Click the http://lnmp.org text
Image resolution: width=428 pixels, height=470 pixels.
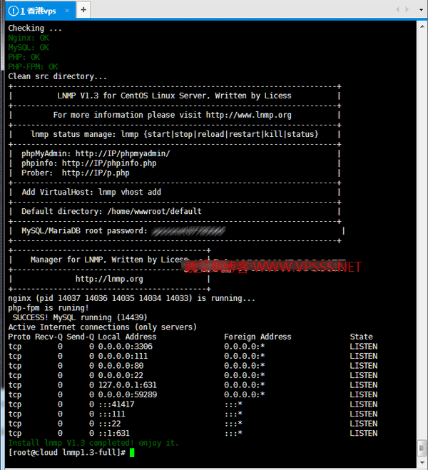click(x=109, y=279)
